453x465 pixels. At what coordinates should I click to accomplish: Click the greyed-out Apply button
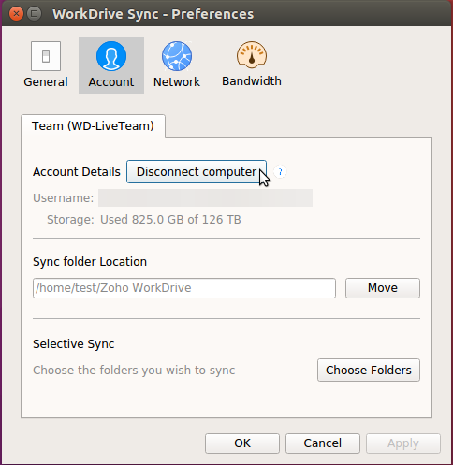click(x=403, y=443)
